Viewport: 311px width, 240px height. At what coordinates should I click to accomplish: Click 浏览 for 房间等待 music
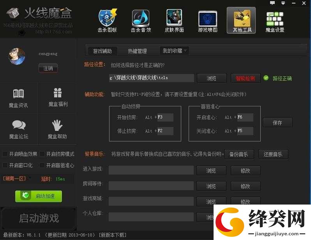211,186
